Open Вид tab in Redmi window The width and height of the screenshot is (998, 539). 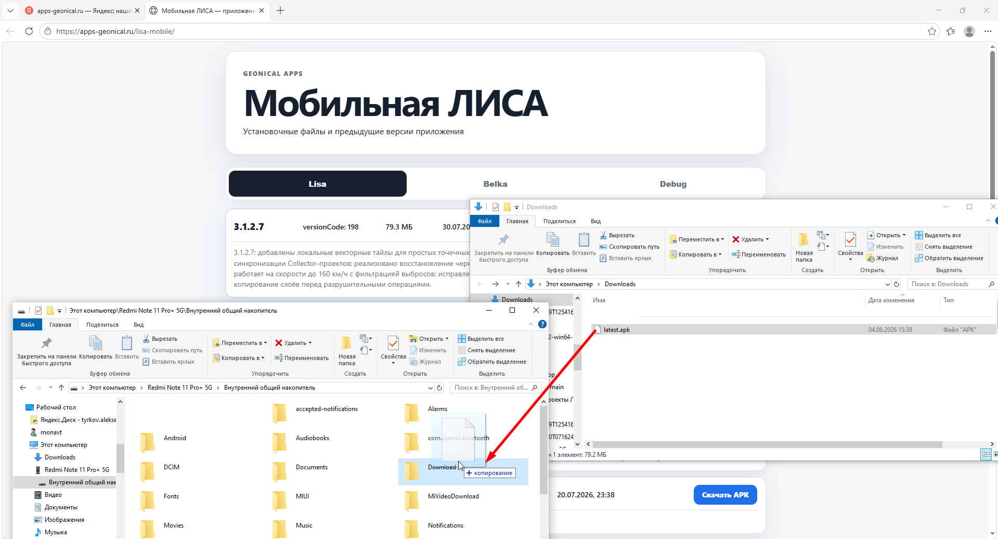(x=138, y=325)
